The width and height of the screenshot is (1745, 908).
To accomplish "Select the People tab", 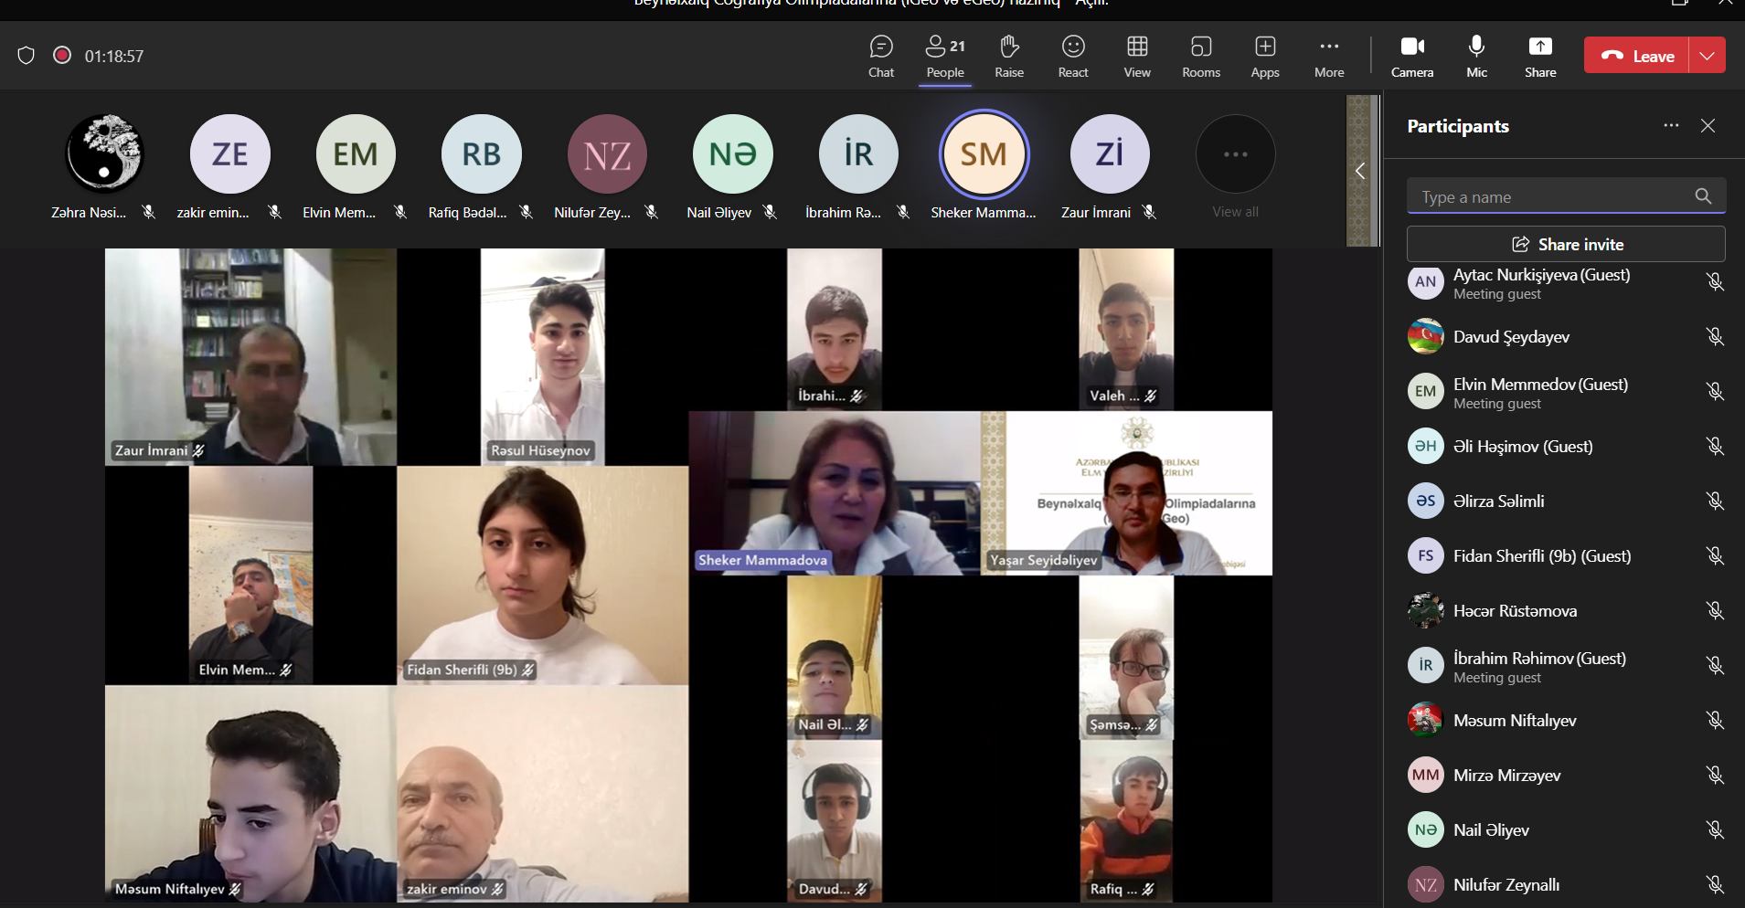I will pyautogui.click(x=944, y=56).
